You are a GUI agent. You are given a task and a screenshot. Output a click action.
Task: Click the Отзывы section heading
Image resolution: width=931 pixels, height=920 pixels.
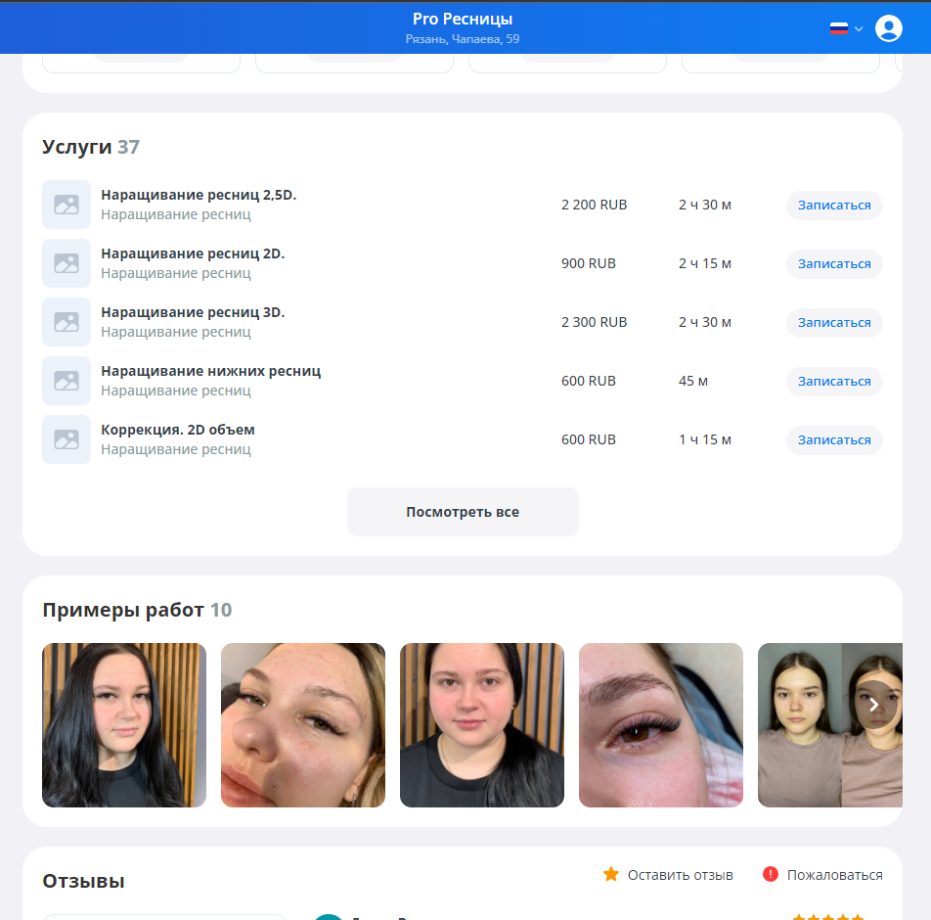pos(84,882)
